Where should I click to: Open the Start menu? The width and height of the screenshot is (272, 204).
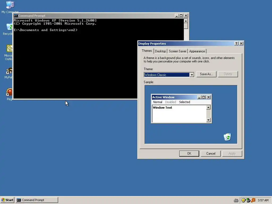7,200
